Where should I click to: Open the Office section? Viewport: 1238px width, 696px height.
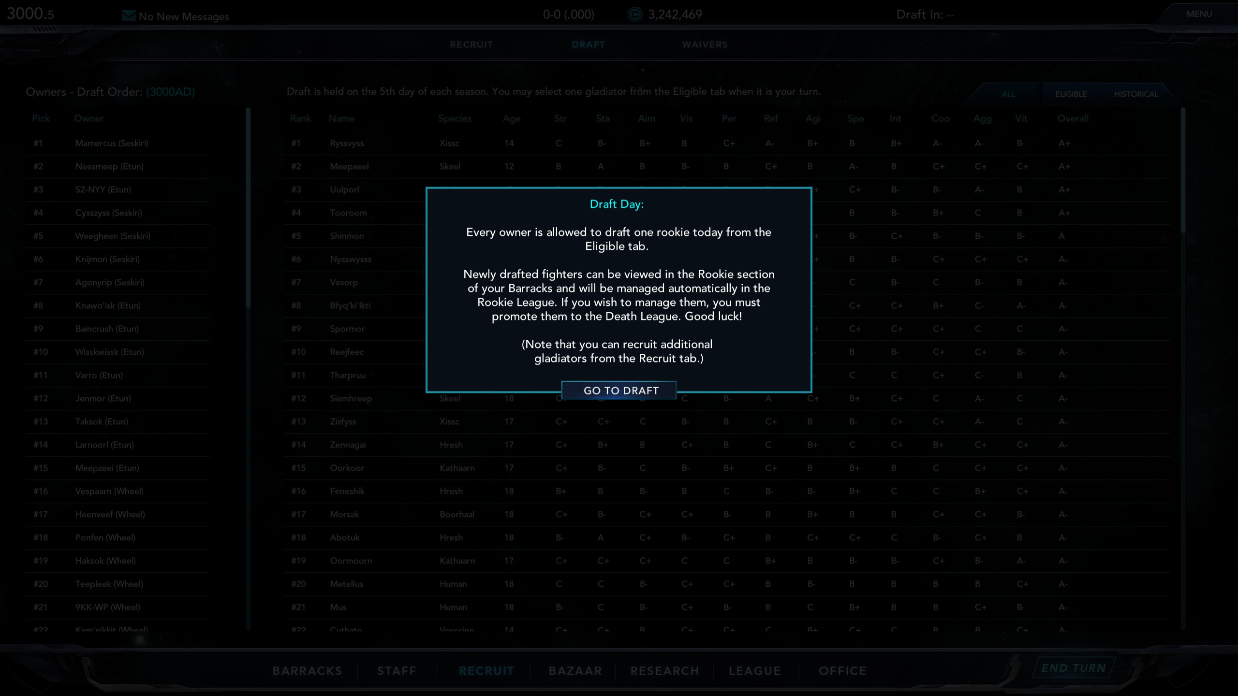842,671
